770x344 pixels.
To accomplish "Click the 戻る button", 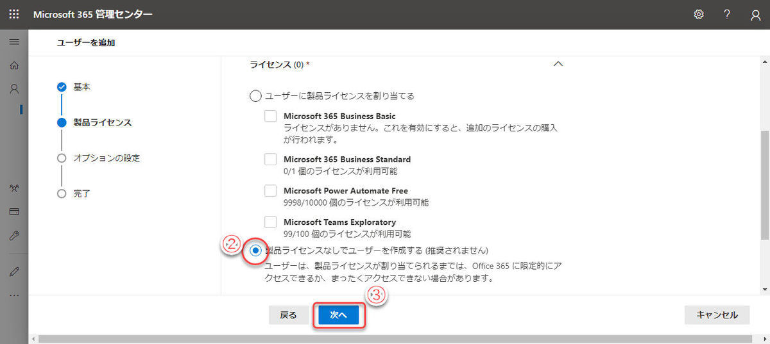I will click(x=289, y=315).
